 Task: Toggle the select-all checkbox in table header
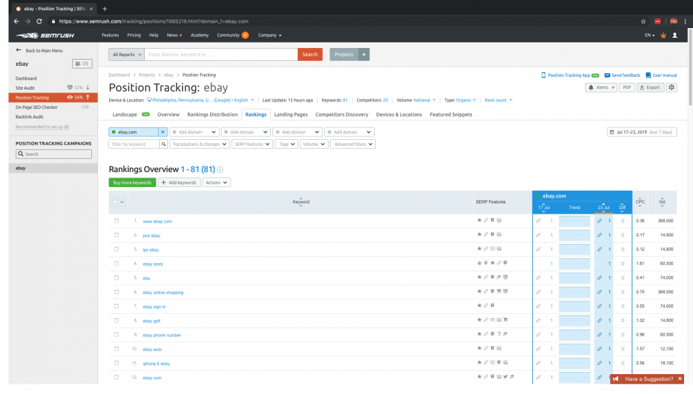coord(115,202)
